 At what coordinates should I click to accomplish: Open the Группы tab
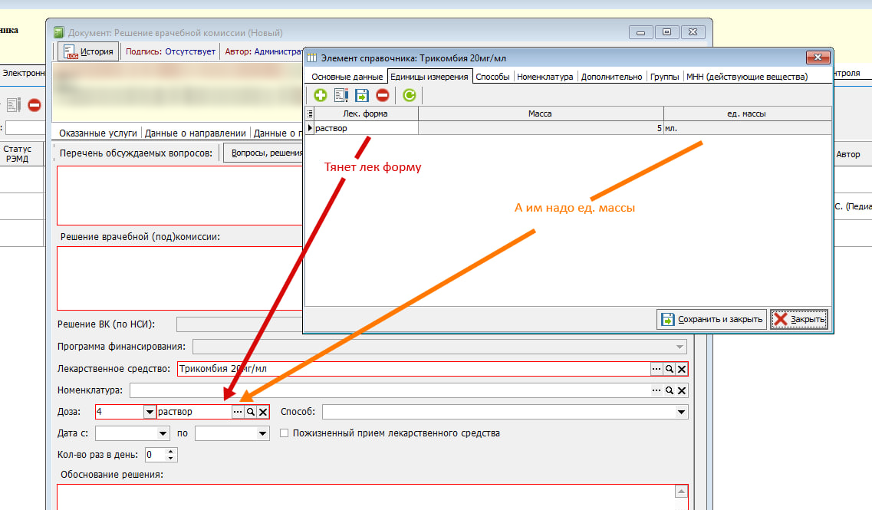665,77
